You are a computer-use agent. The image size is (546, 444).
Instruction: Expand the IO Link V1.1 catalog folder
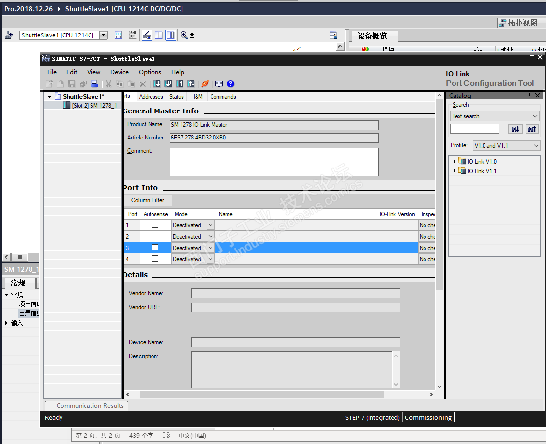point(455,171)
